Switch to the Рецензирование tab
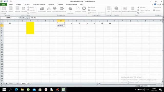Viewport: 164px width, 92px height. click(71, 5)
